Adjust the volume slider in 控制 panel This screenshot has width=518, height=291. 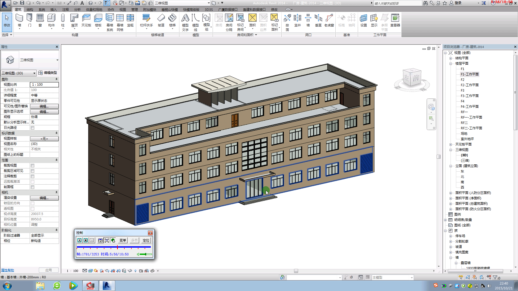(146, 254)
